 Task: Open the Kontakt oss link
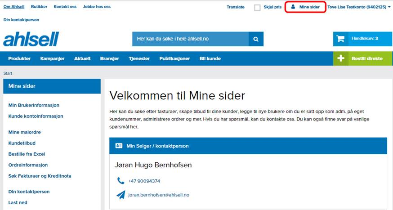tap(65, 7)
